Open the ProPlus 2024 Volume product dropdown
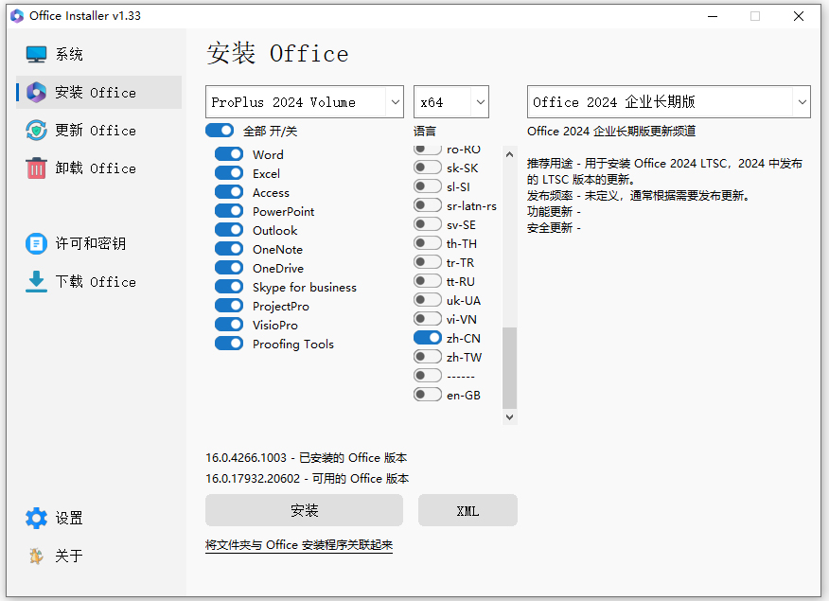The height and width of the screenshot is (601, 829). 303,101
